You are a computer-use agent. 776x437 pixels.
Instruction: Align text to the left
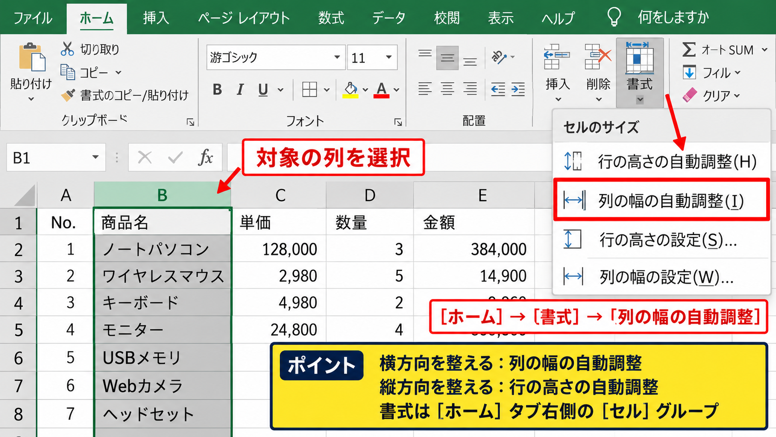[x=425, y=88]
